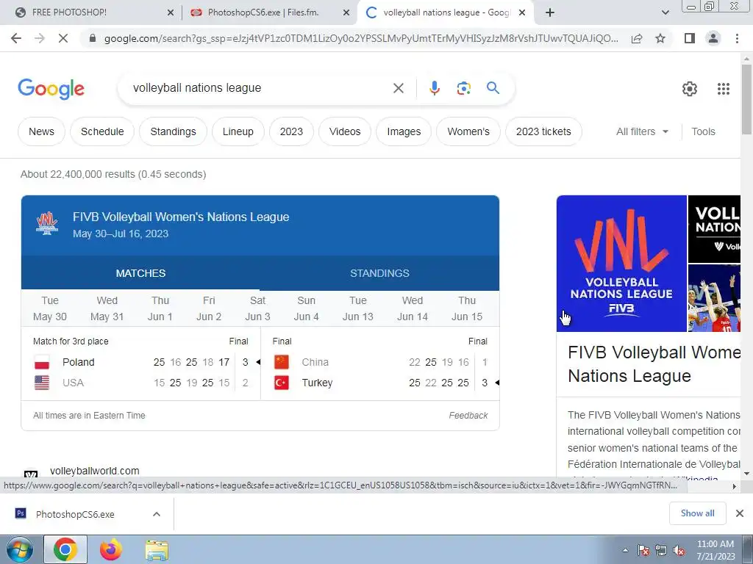Open the Chrome side panel
The width and height of the screenshot is (753, 564).
tap(690, 38)
